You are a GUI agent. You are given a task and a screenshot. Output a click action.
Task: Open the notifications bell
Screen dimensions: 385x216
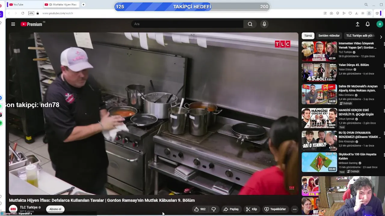[x=368, y=24]
